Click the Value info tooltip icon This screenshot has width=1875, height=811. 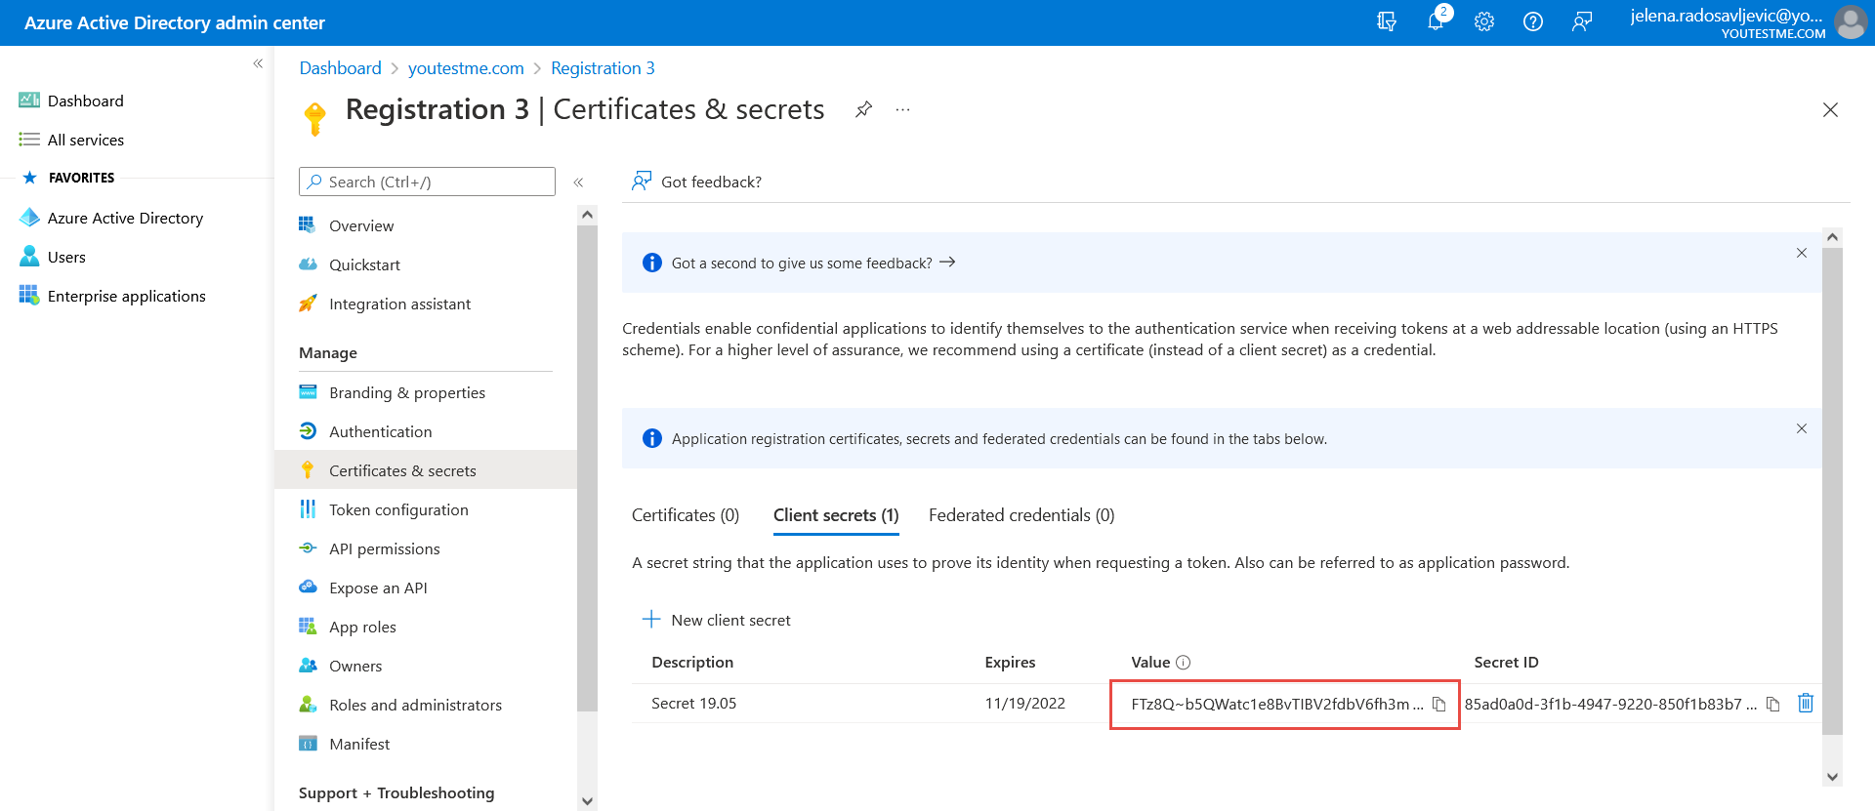pos(1183,663)
